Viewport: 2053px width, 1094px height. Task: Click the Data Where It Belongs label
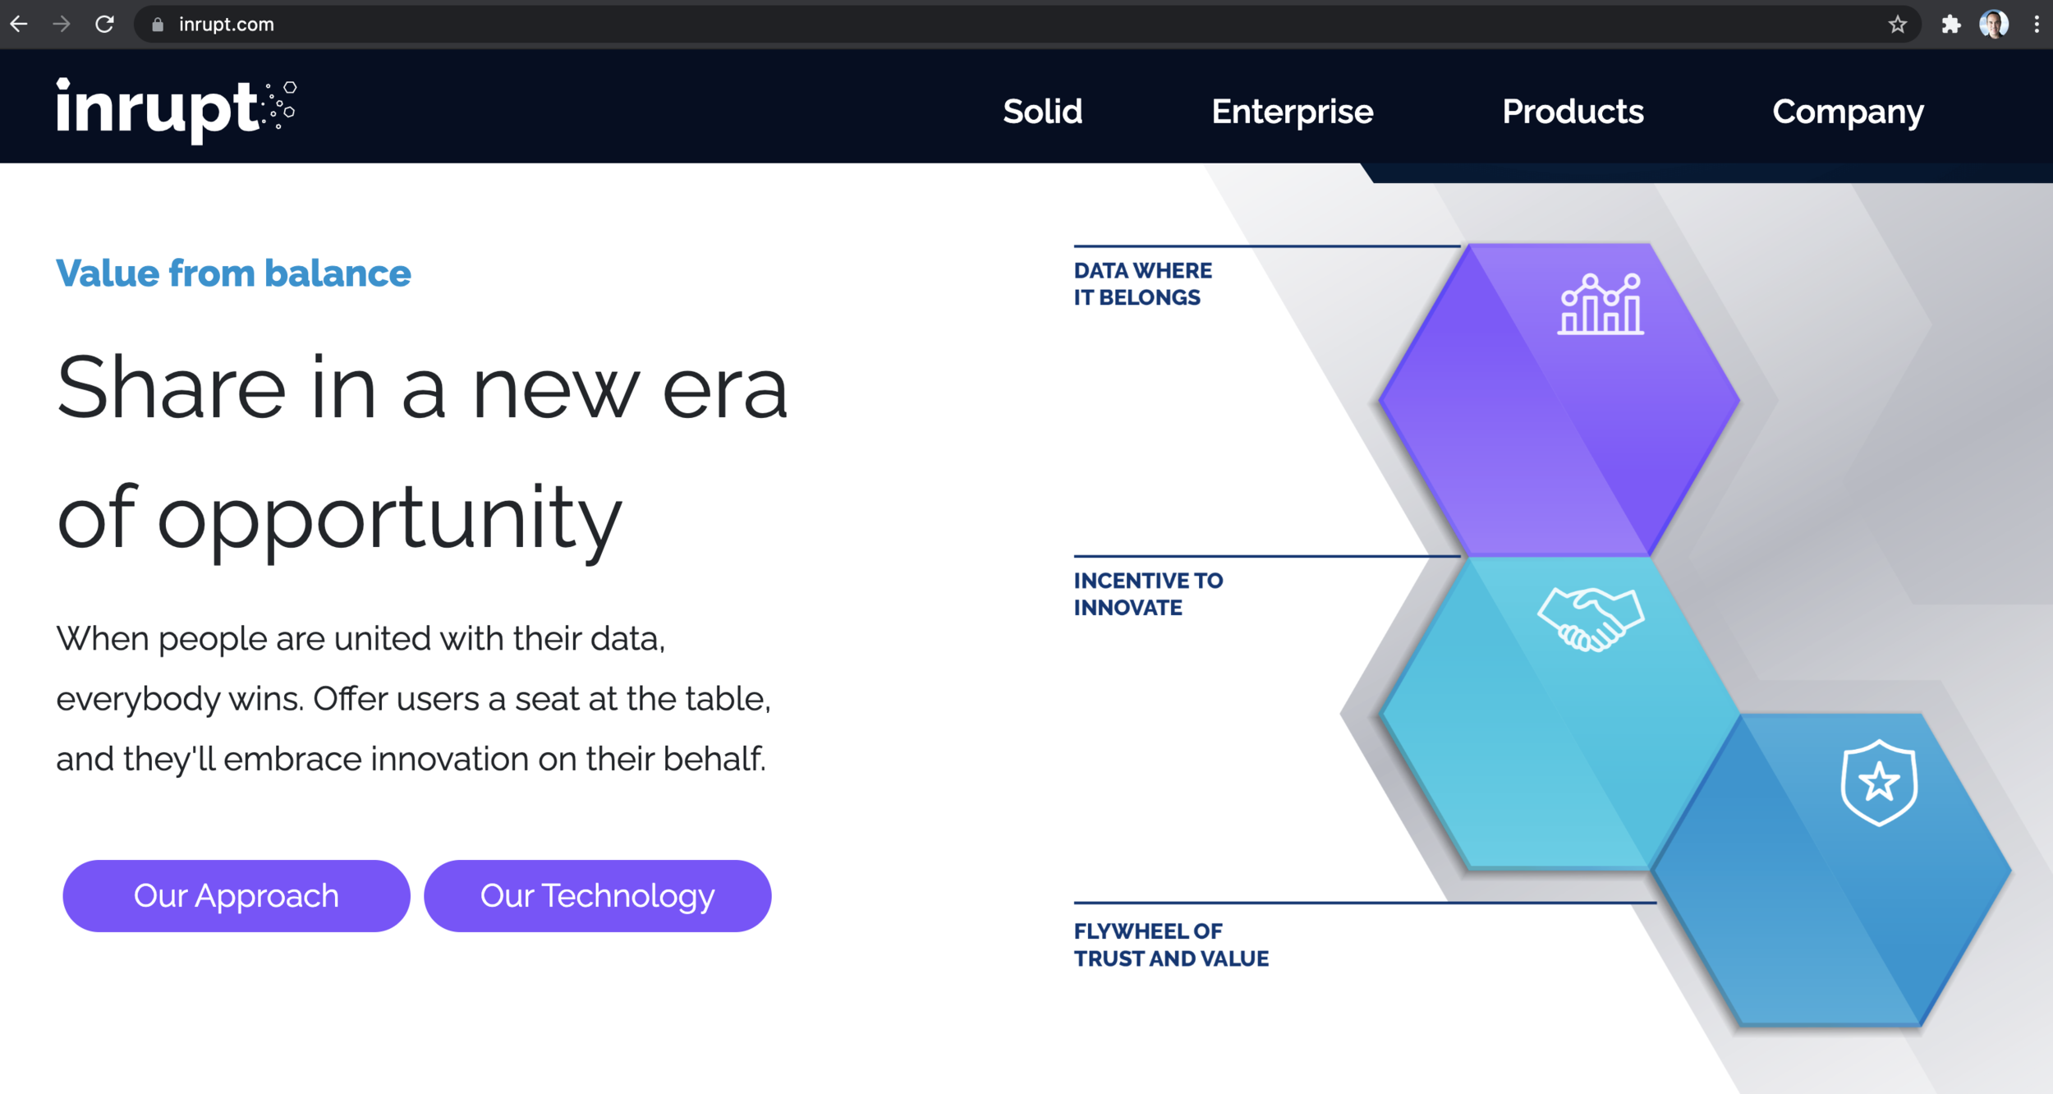[1142, 284]
